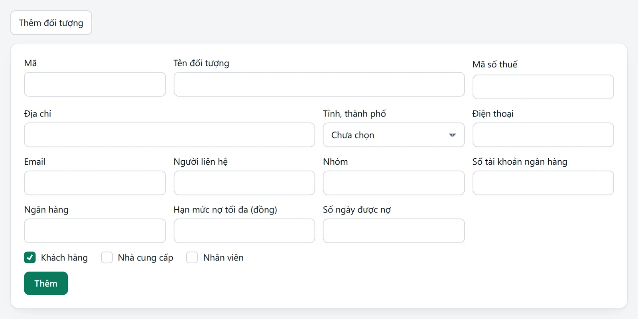This screenshot has width=638, height=319.
Task: Click into the Địa chỉ field
Action: 169,135
